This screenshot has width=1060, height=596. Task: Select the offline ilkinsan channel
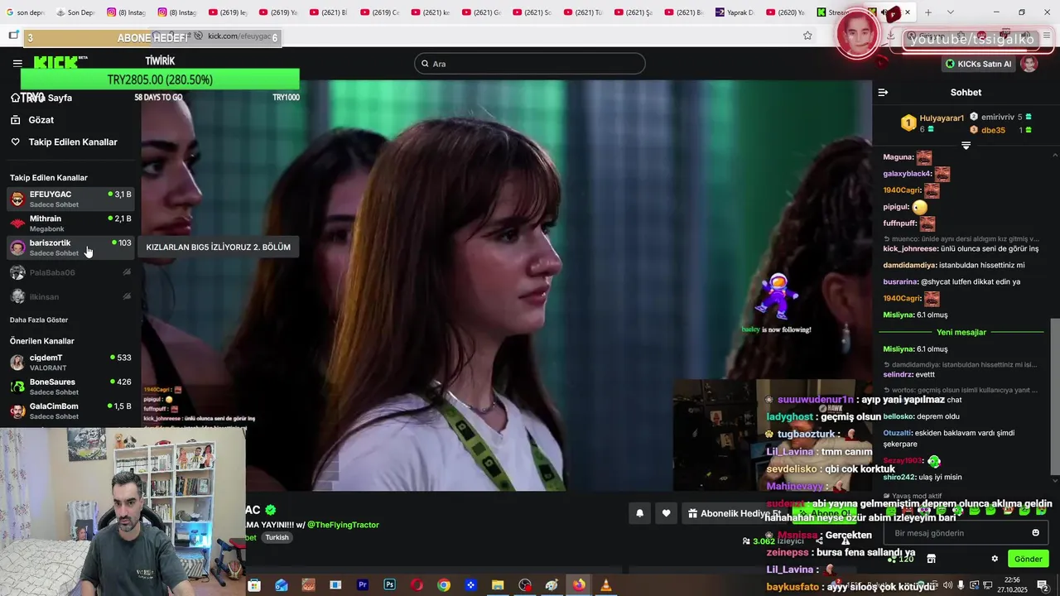tap(70, 296)
